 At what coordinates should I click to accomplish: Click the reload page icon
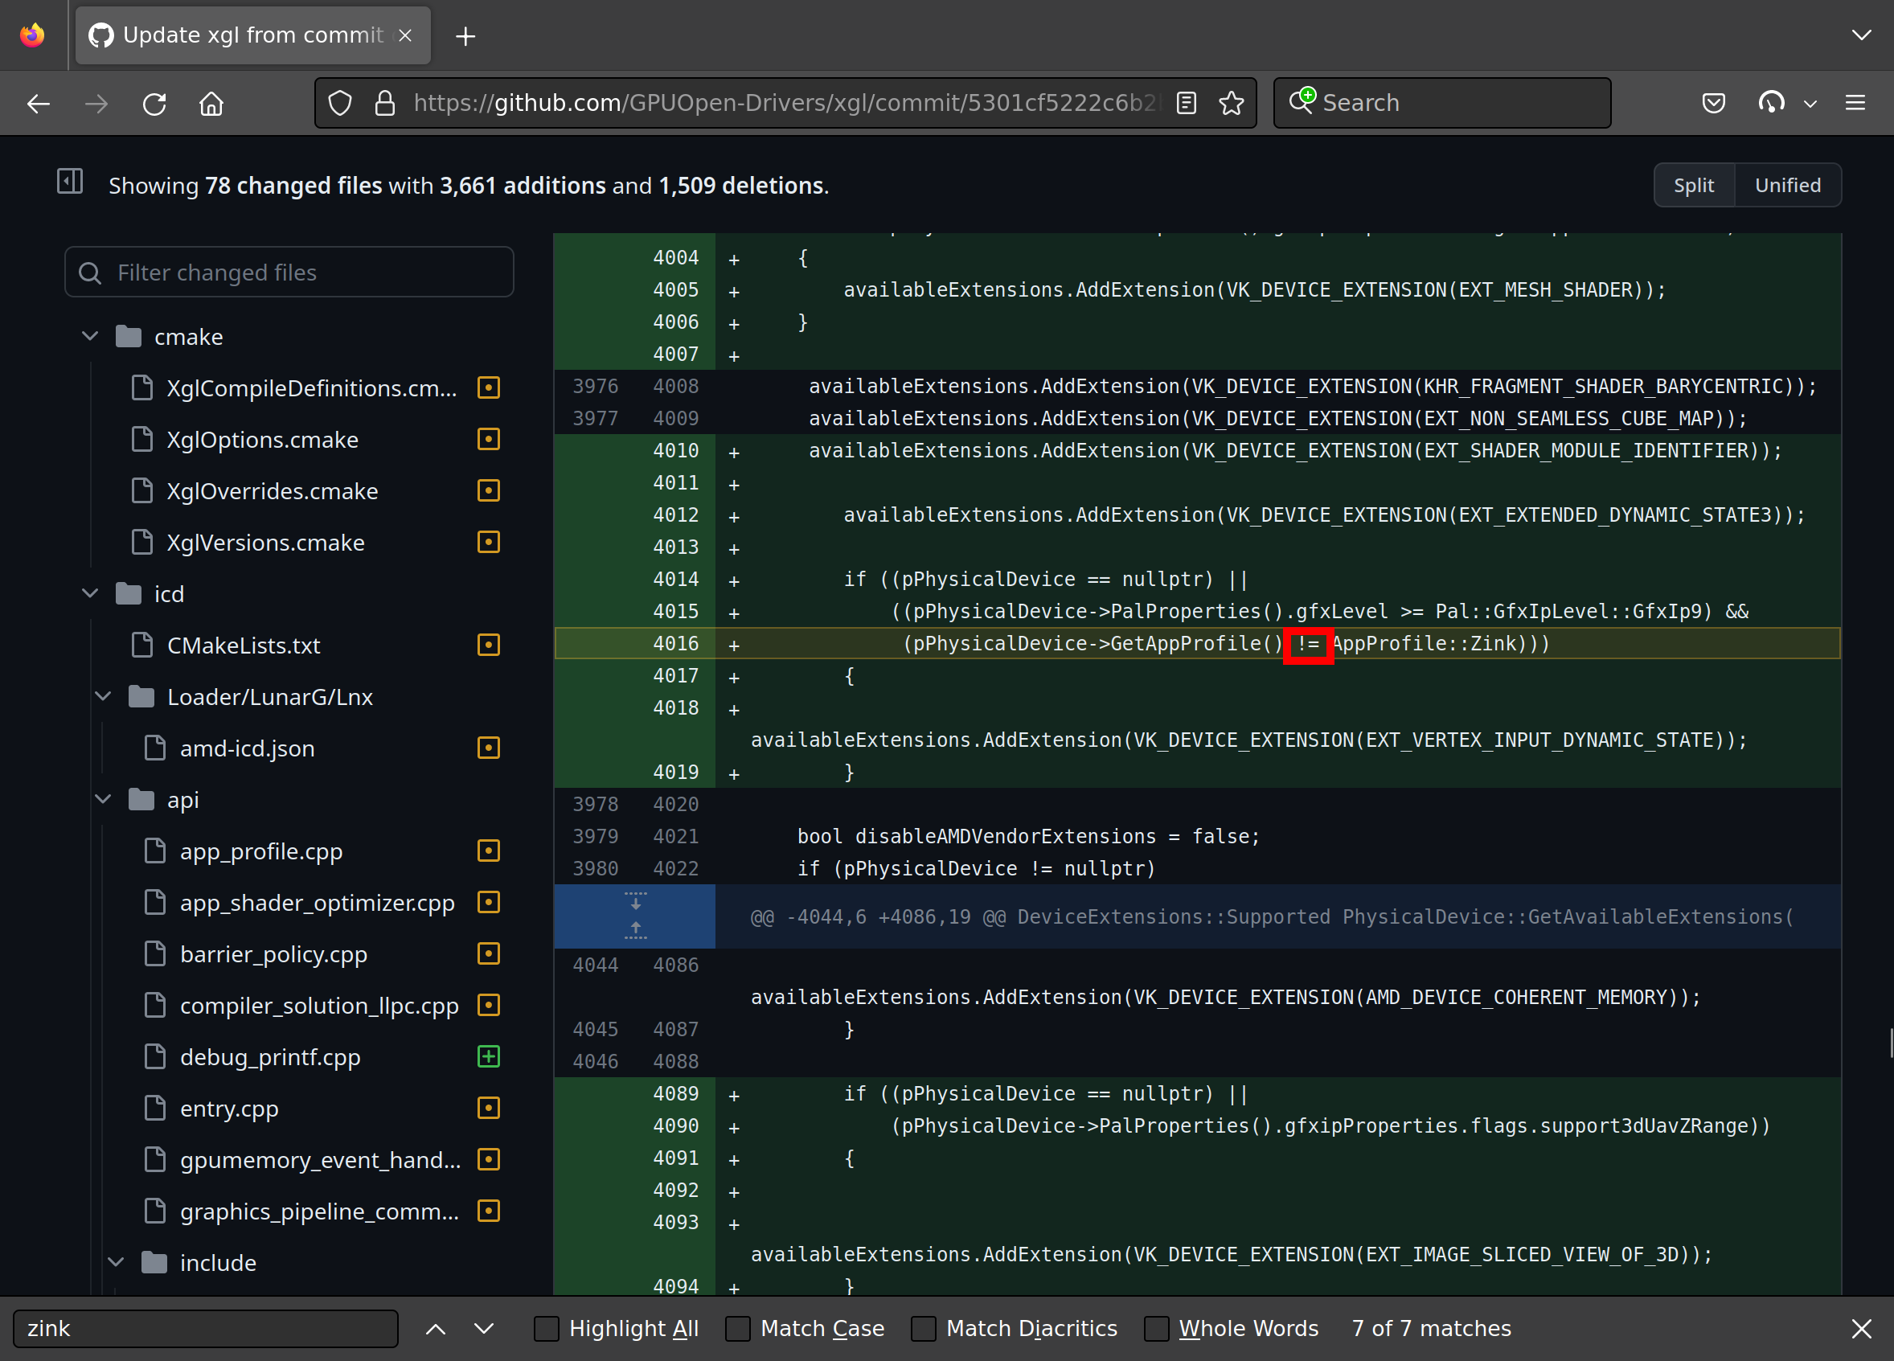(154, 104)
